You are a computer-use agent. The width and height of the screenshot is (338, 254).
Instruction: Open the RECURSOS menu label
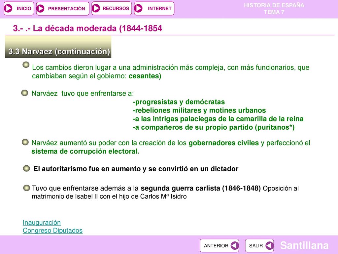116,8
